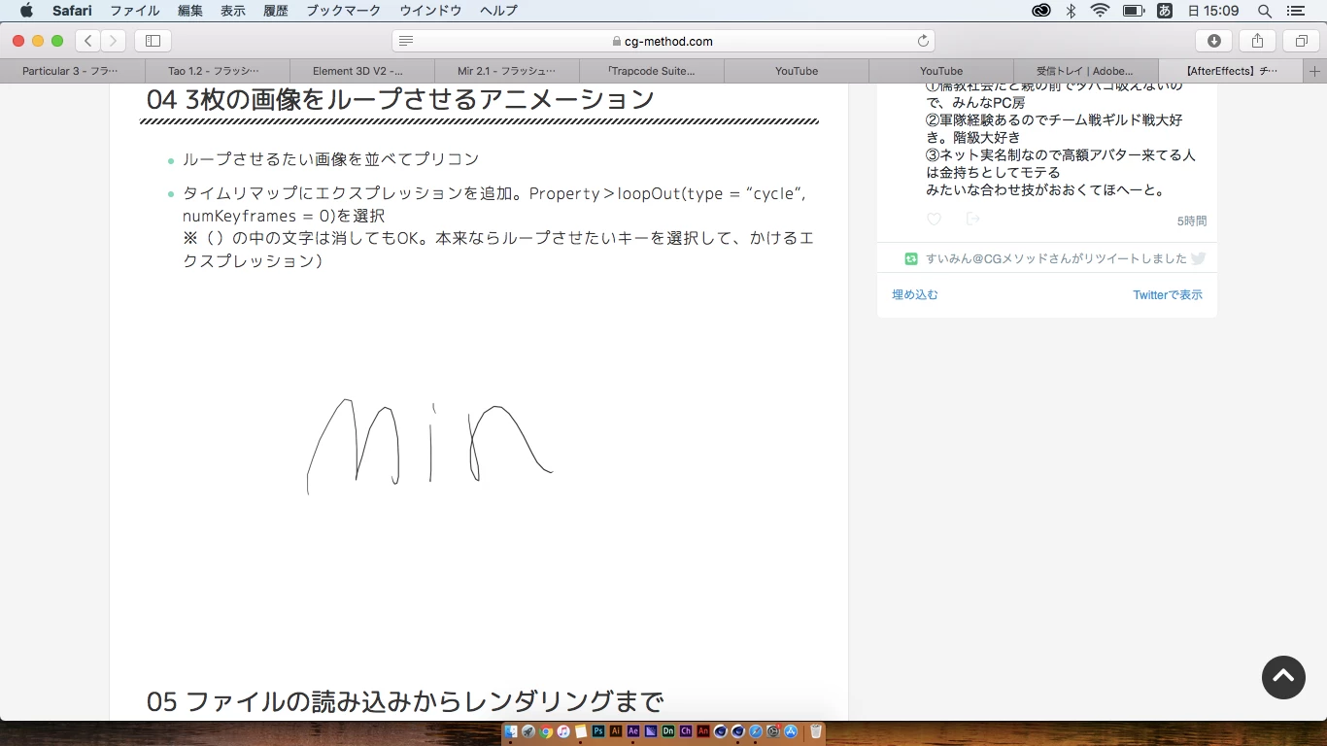The image size is (1327, 746).
Task: Click the handwritten Mir image
Action: (429, 445)
